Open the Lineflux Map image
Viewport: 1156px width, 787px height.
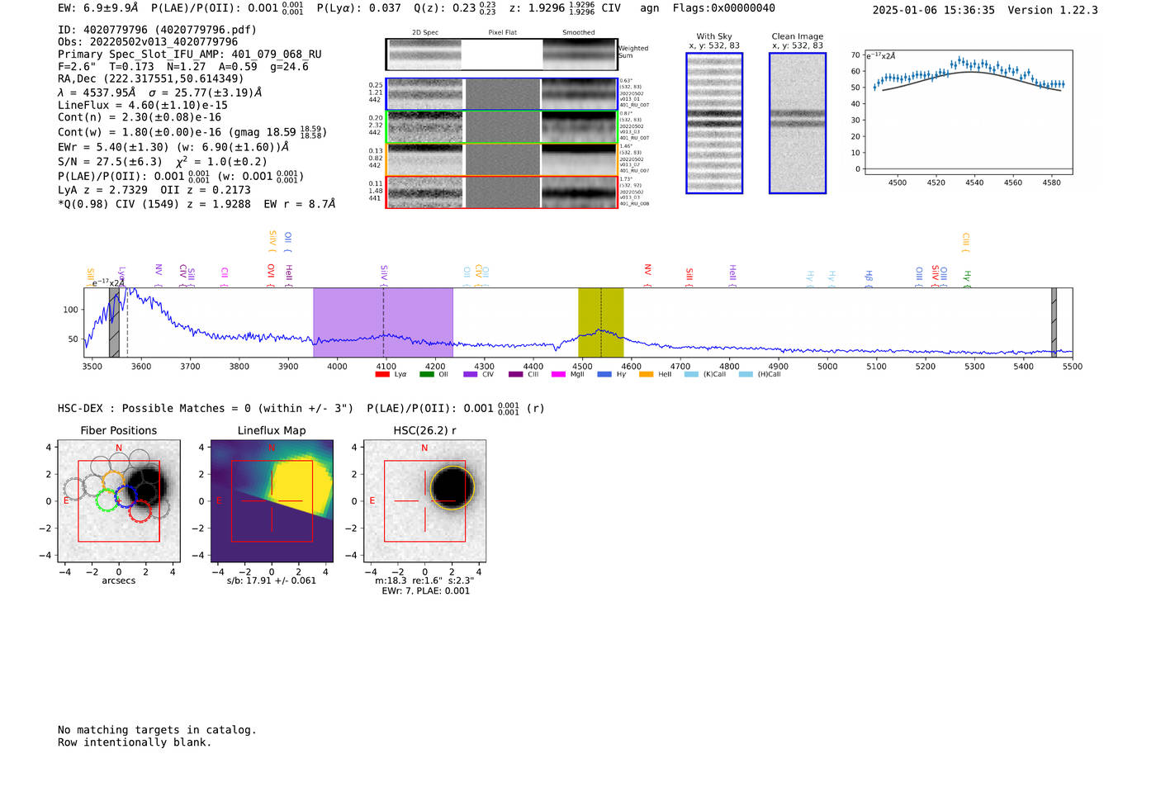pos(272,501)
